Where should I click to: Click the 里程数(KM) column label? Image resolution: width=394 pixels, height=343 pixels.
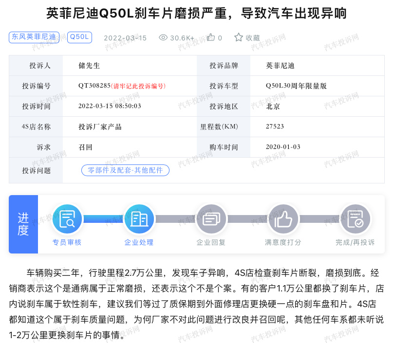[x=219, y=127]
